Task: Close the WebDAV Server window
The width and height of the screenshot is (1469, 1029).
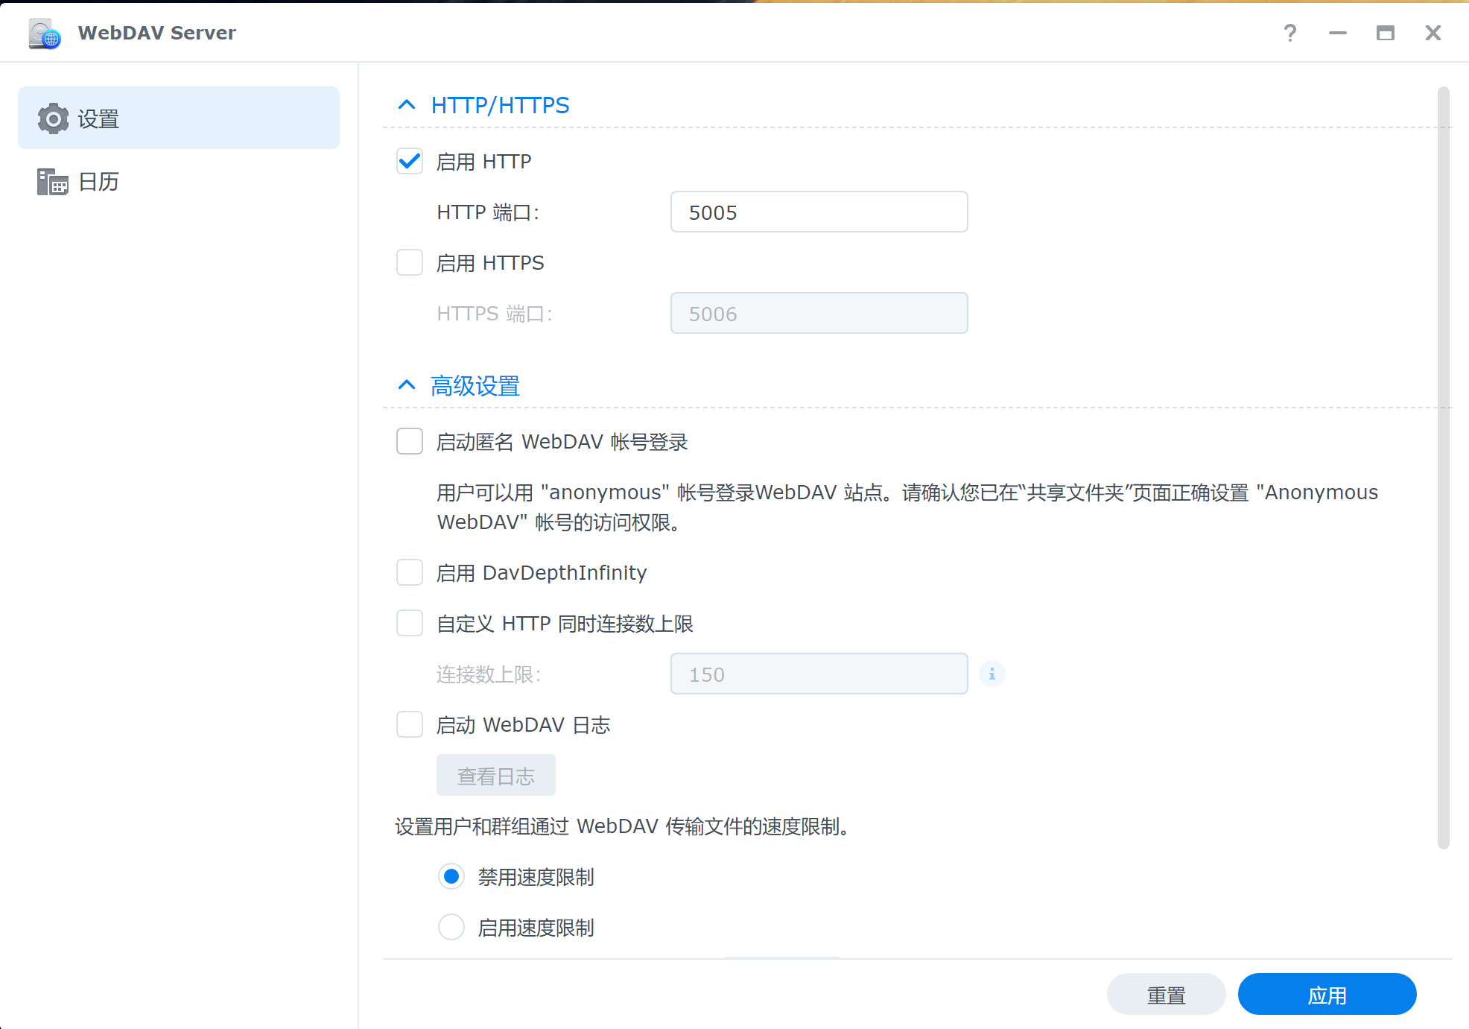Action: 1433,33
